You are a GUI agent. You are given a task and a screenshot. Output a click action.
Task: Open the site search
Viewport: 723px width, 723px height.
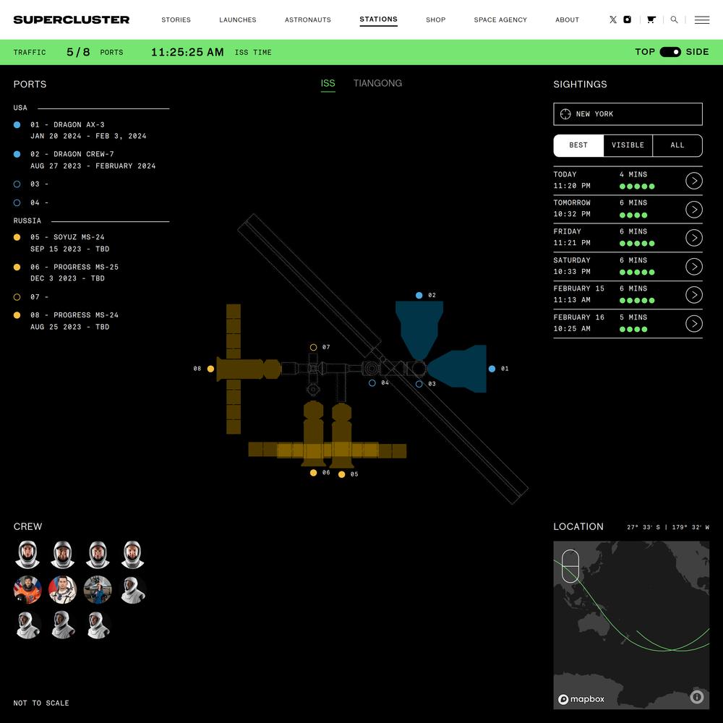(x=674, y=20)
